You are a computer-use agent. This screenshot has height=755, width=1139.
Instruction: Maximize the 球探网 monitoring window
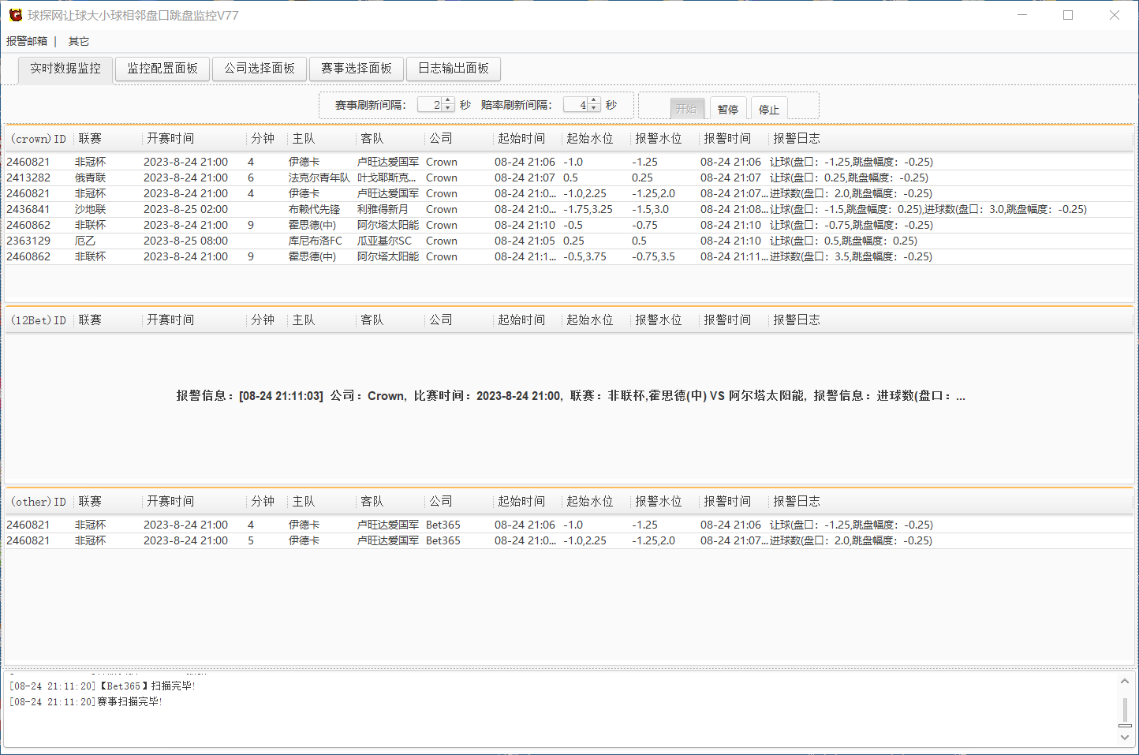click(1068, 15)
